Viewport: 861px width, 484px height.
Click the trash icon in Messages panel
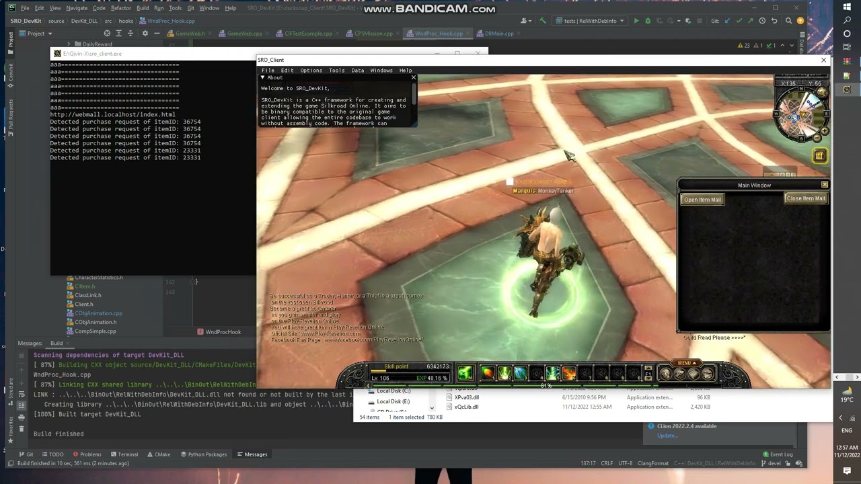click(22, 428)
